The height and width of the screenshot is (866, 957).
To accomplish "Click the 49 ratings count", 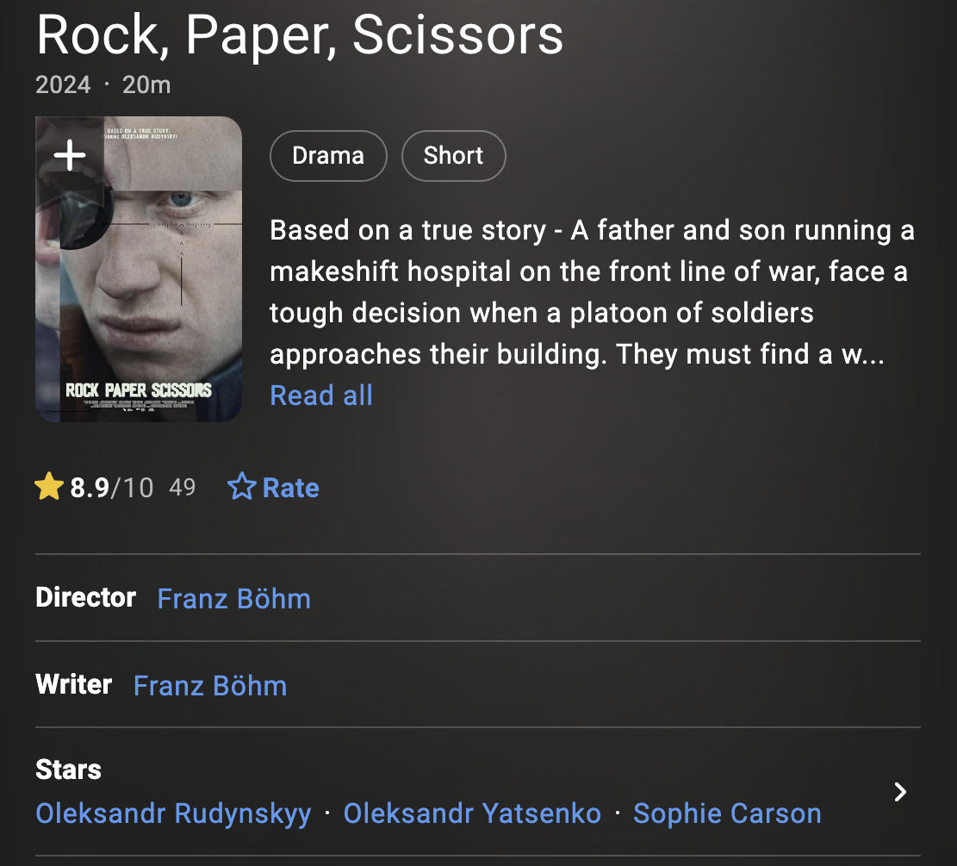I will pos(183,488).
